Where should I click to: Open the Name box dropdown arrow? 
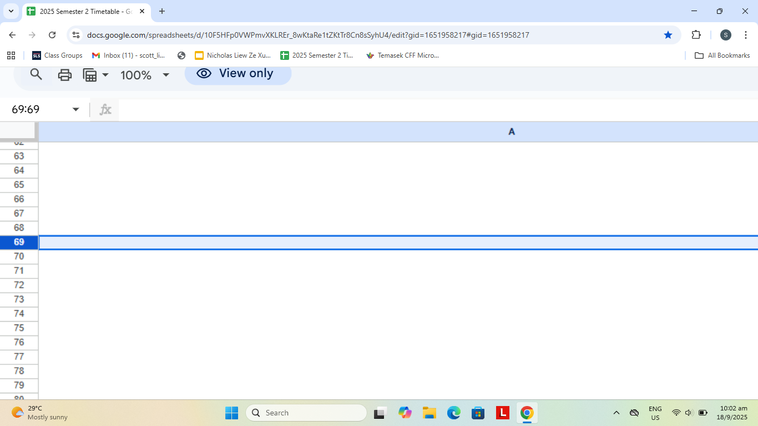76,109
